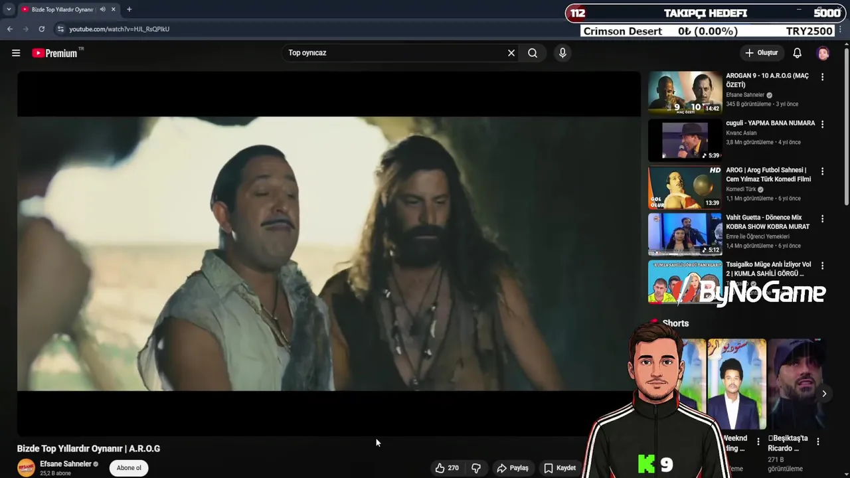Mute the tab via speaker icon
This screenshot has width=850, height=478.
coord(102,9)
